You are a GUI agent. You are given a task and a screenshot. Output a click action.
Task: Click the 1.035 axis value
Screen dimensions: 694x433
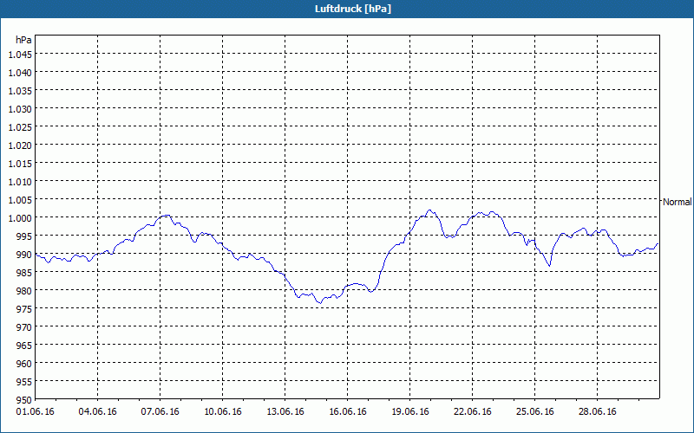point(20,91)
